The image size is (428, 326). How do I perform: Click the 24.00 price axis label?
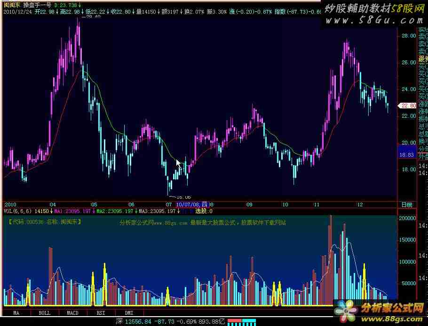click(409, 89)
